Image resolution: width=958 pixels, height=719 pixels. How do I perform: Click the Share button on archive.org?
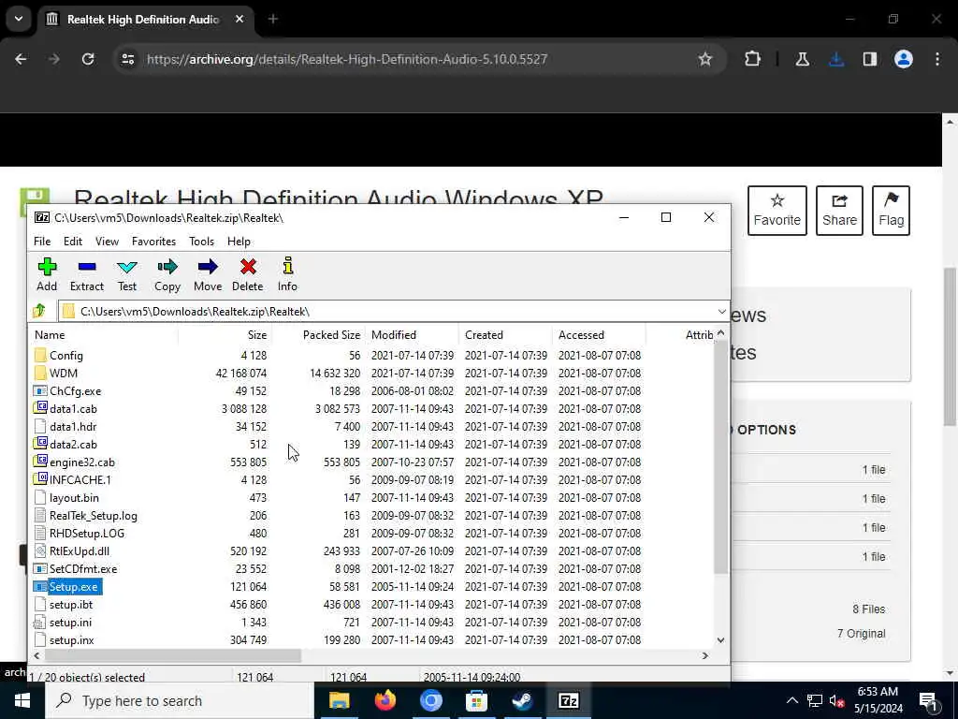[839, 211]
